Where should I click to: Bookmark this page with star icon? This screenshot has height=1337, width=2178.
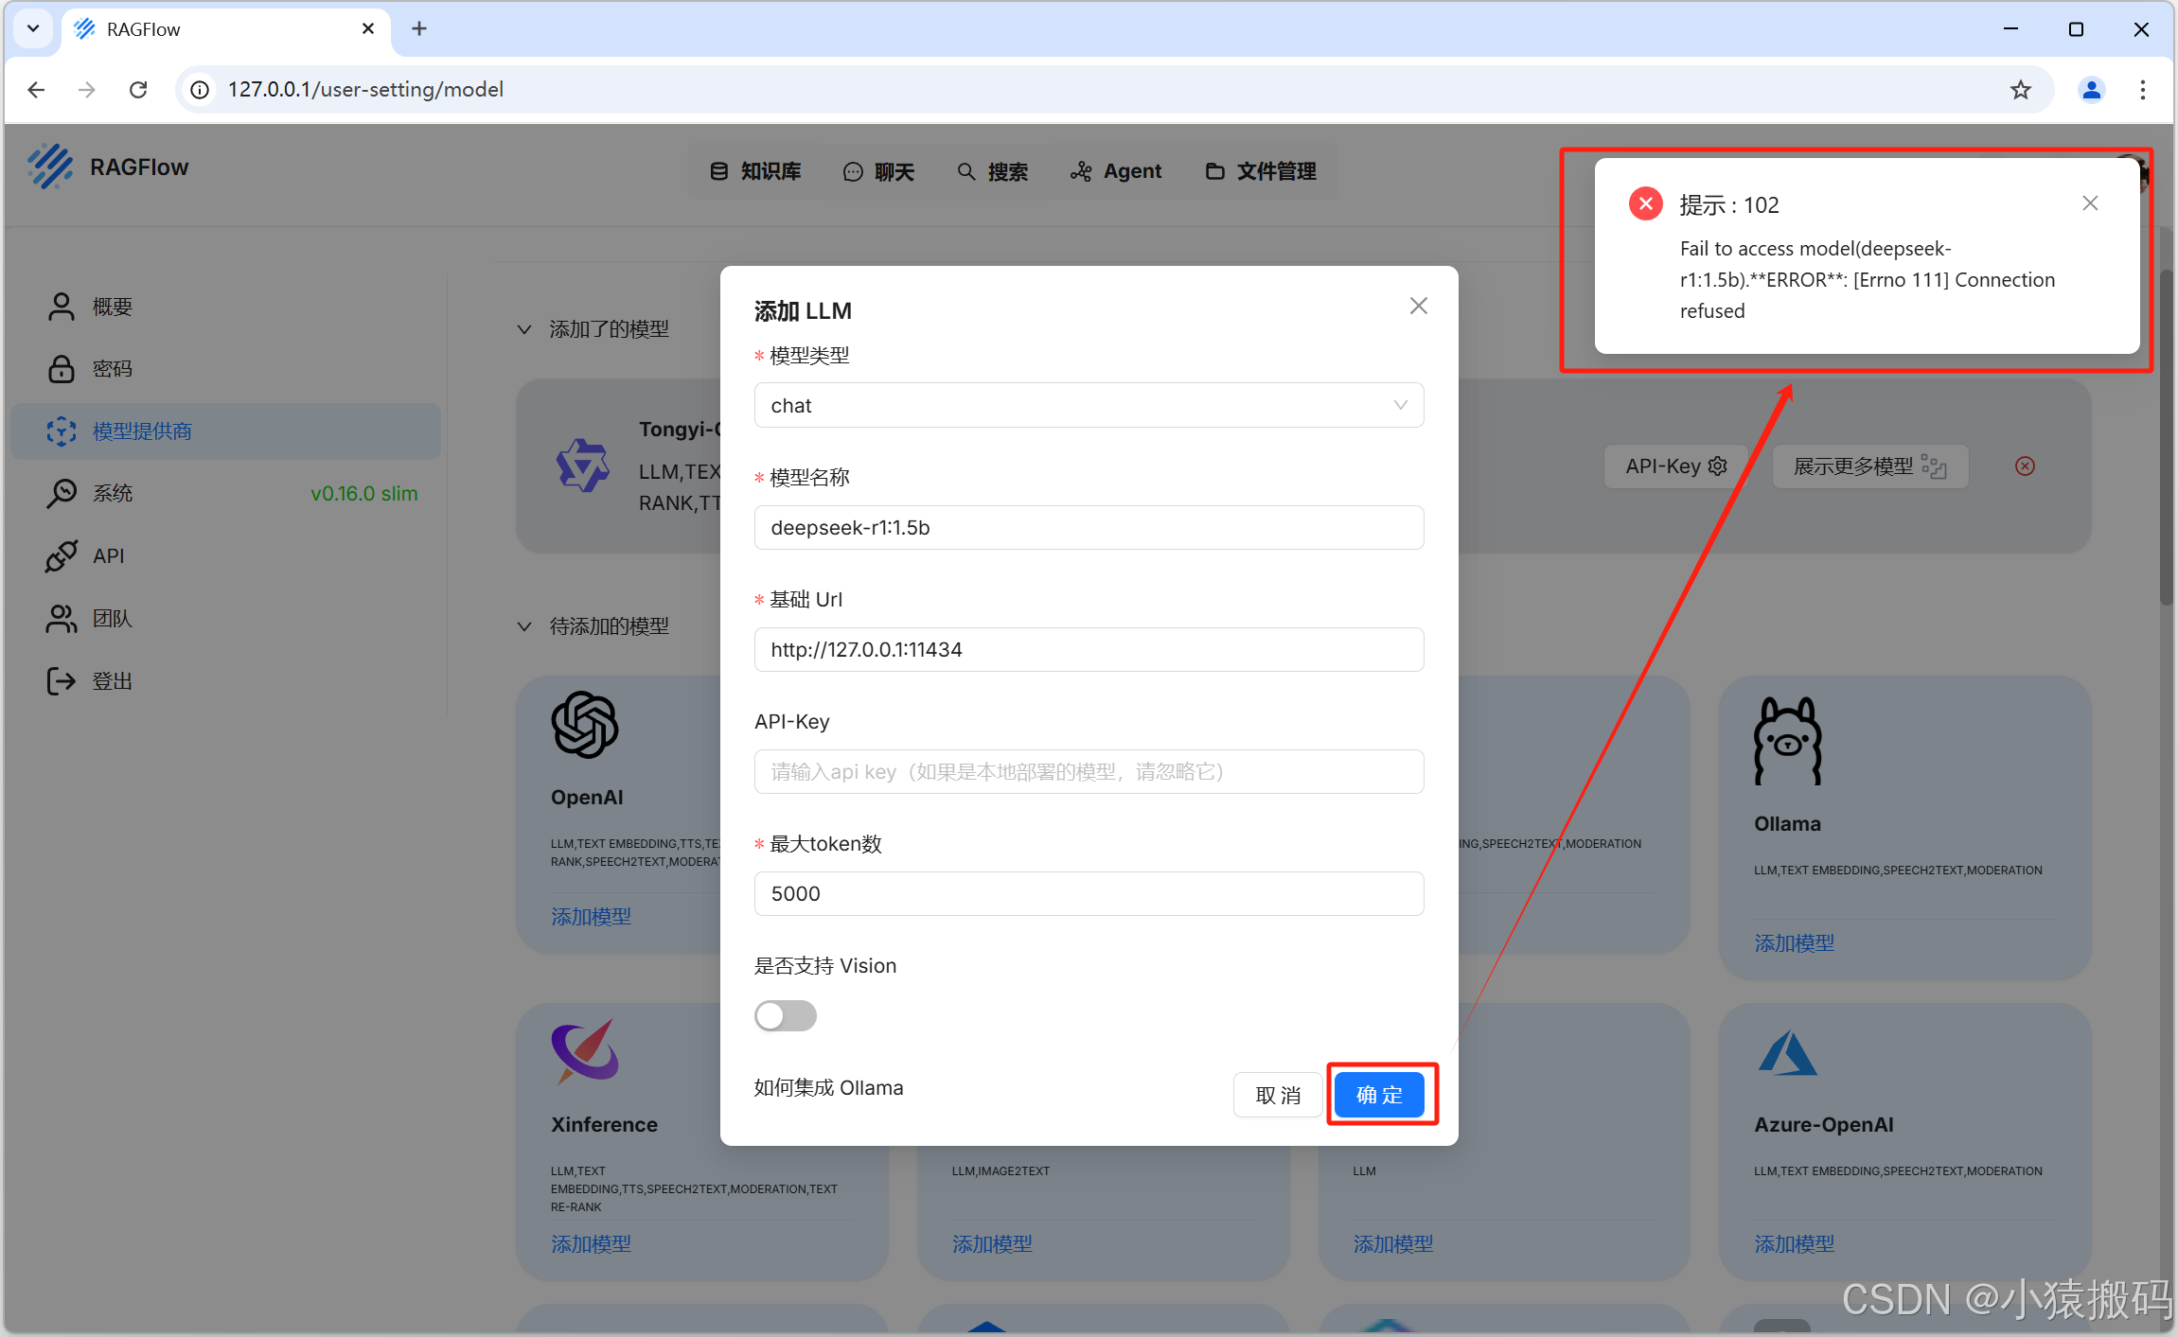(2020, 90)
